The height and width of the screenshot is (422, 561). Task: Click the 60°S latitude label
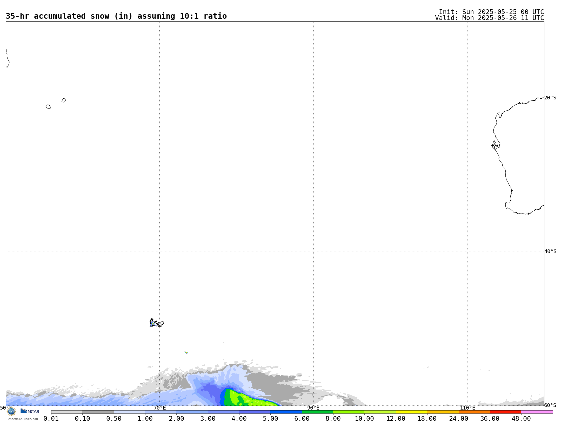coord(550,405)
